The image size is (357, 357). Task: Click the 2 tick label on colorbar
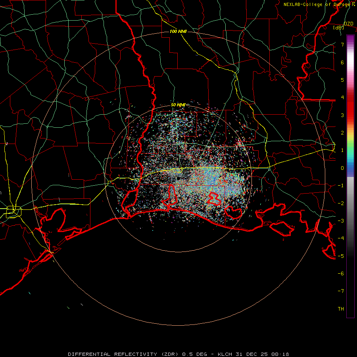(x=342, y=133)
